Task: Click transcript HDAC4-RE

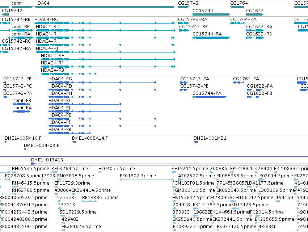Action: (x=52, y=56)
